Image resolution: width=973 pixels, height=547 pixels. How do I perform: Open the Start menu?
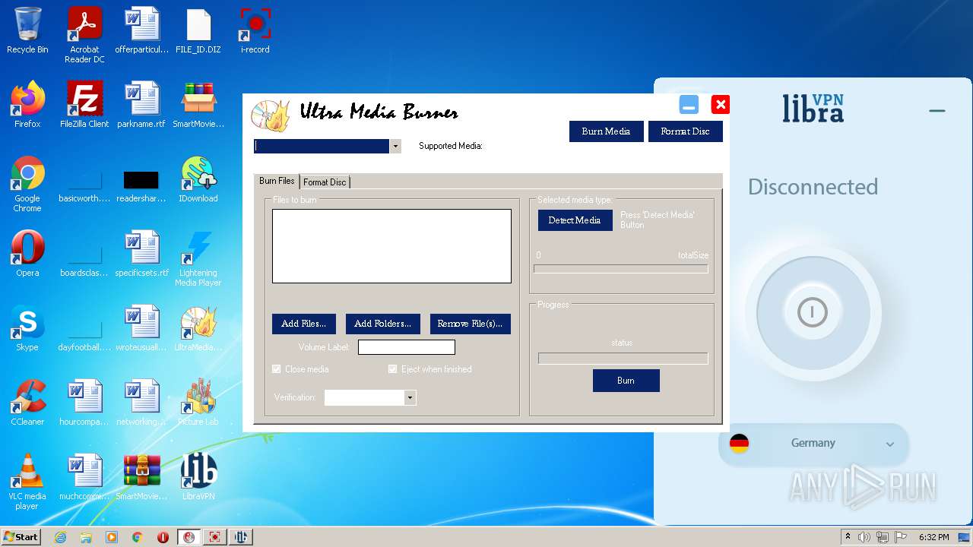point(21,537)
